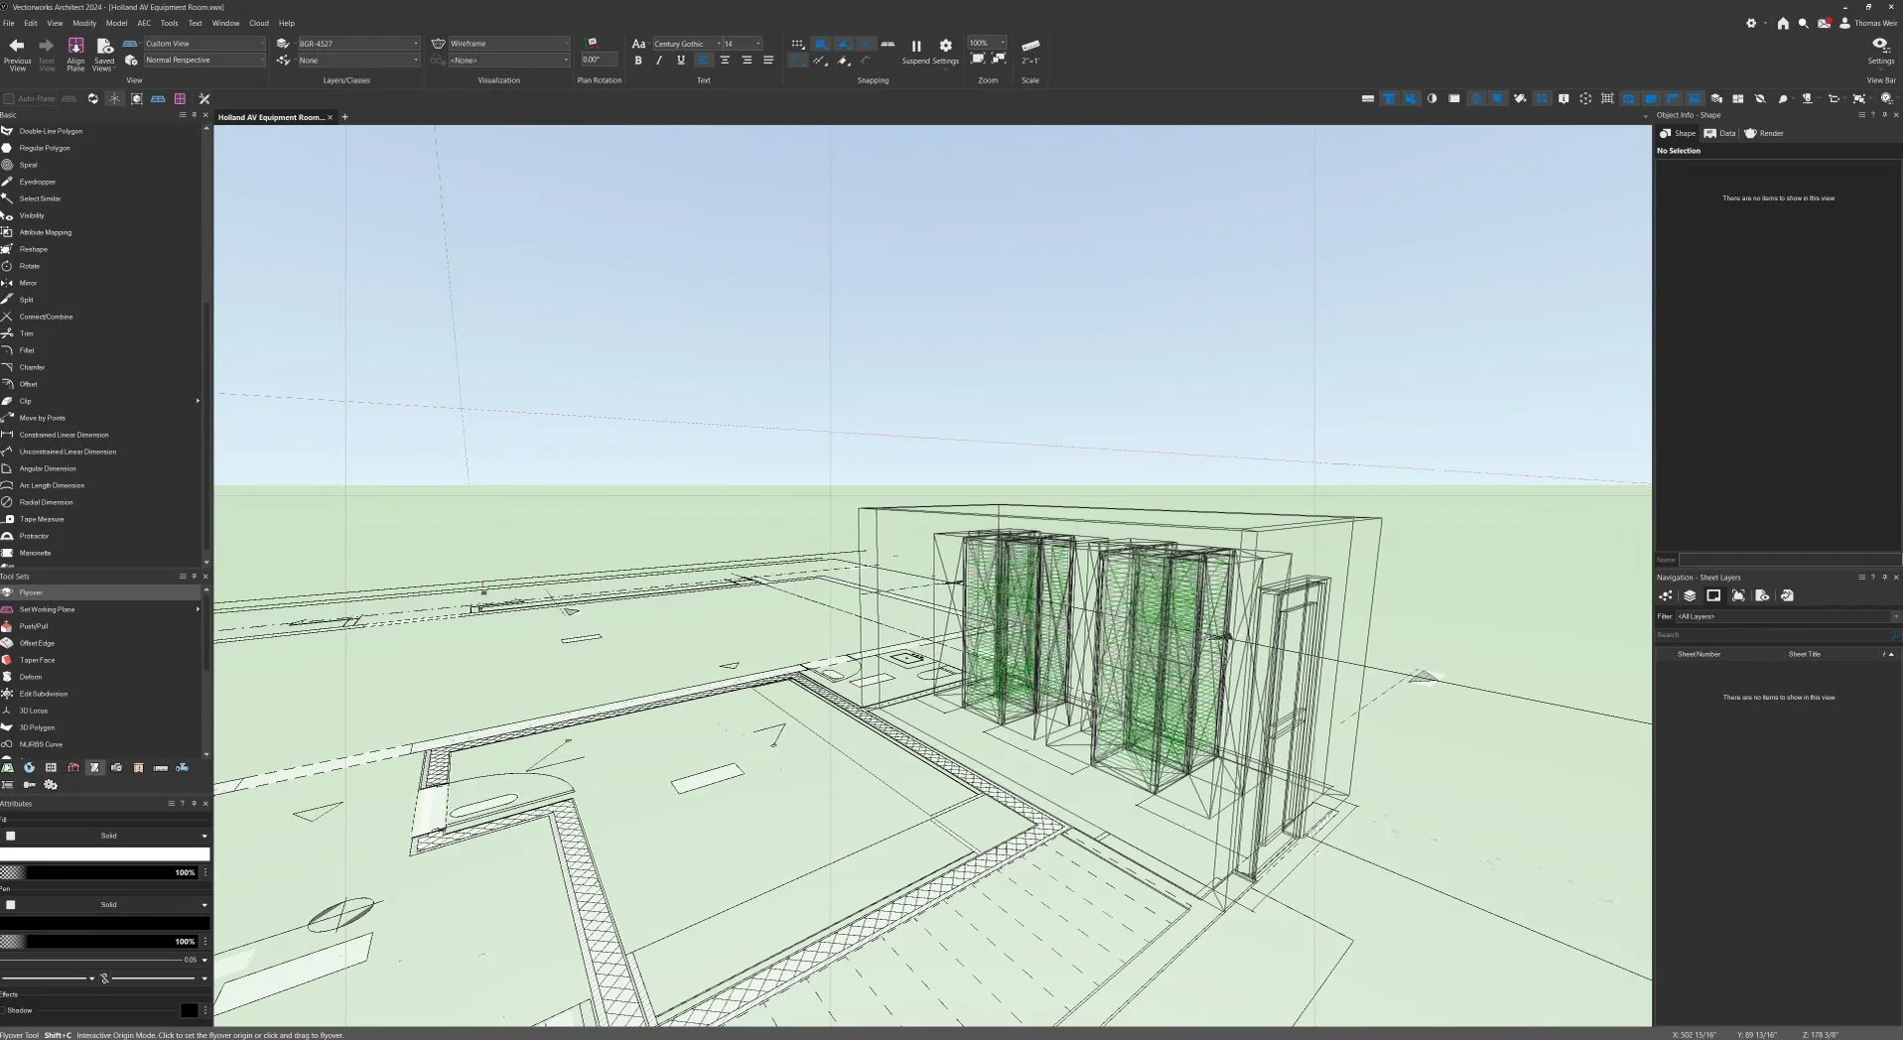Open snapping Settings gear
The height and width of the screenshot is (1040, 1903).
click(x=945, y=46)
